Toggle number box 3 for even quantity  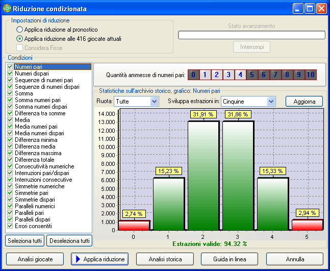point(228,75)
